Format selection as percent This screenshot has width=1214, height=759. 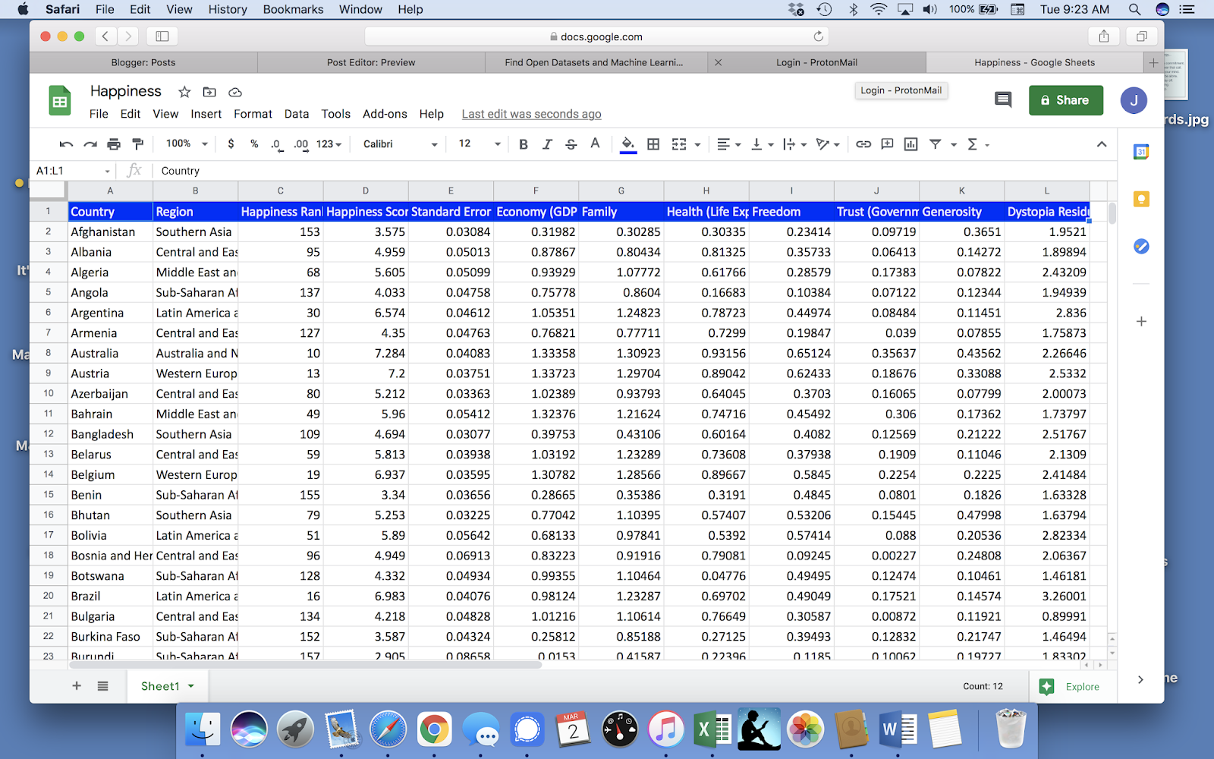click(x=254, y=144)
